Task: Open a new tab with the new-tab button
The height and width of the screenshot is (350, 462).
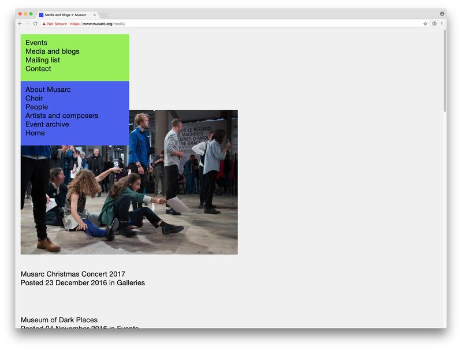Action: (104, 15)
